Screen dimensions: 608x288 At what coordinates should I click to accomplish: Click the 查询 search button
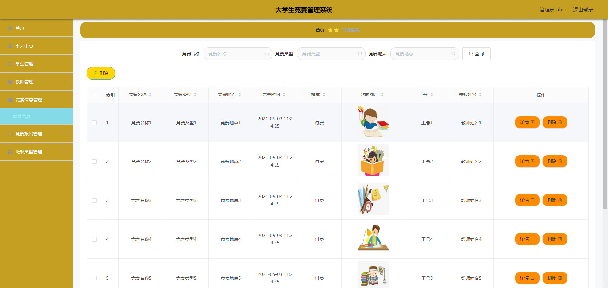[476, 54]
